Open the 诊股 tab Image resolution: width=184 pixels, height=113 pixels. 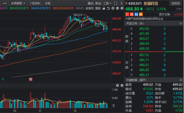pyautogui.click(x=48, y=3)
